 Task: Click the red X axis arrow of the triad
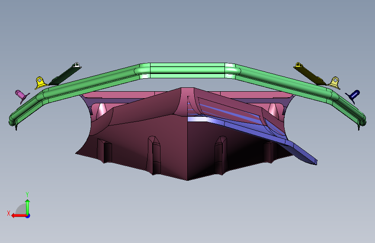(19, 216)
